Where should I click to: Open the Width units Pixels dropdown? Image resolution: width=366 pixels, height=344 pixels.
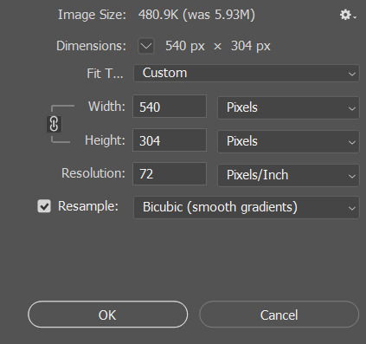[x=288, y=107]
